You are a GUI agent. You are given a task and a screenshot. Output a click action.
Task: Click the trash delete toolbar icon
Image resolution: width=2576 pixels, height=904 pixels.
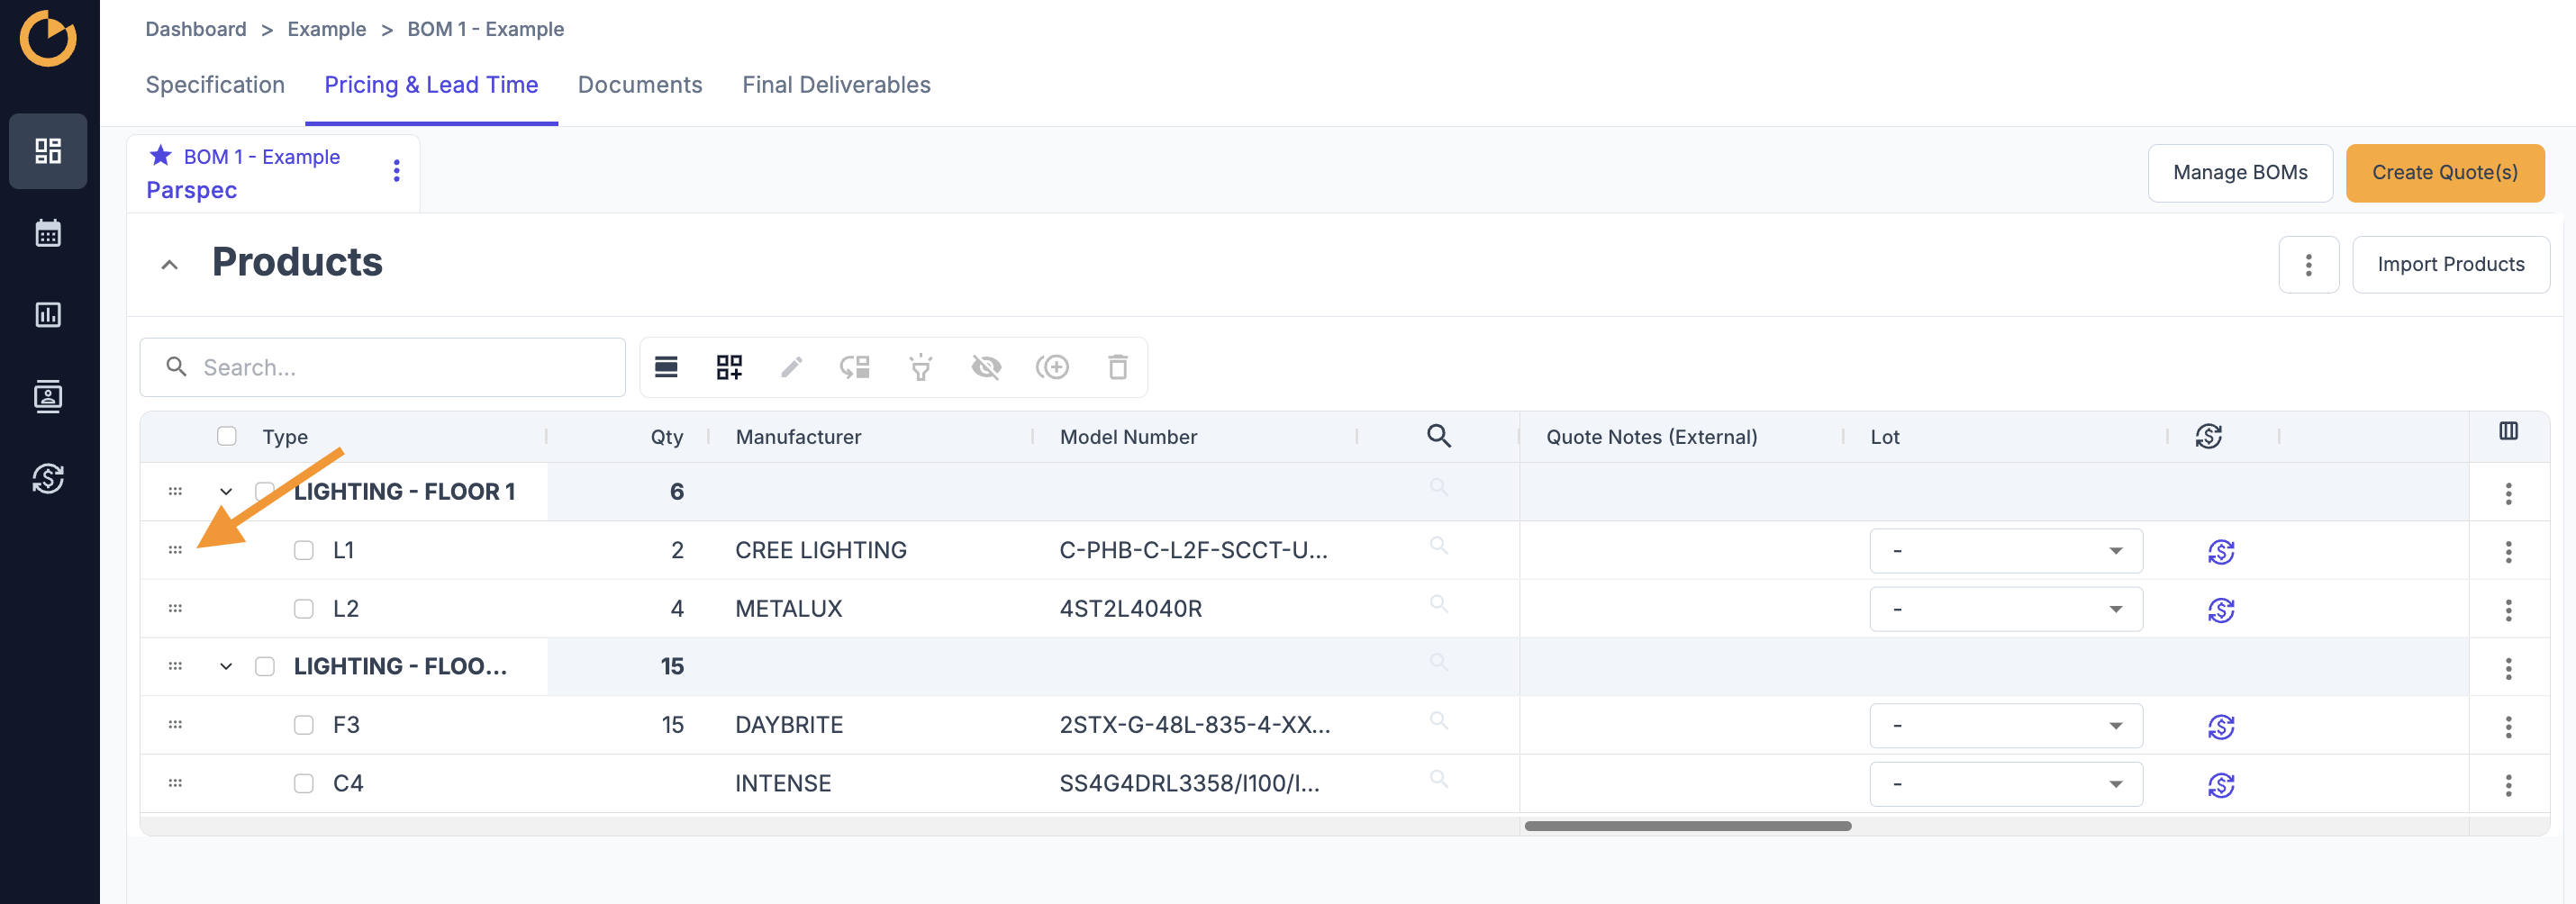coord(1118,367)
